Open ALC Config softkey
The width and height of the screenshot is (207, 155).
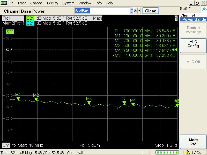[x=193, y=46]
